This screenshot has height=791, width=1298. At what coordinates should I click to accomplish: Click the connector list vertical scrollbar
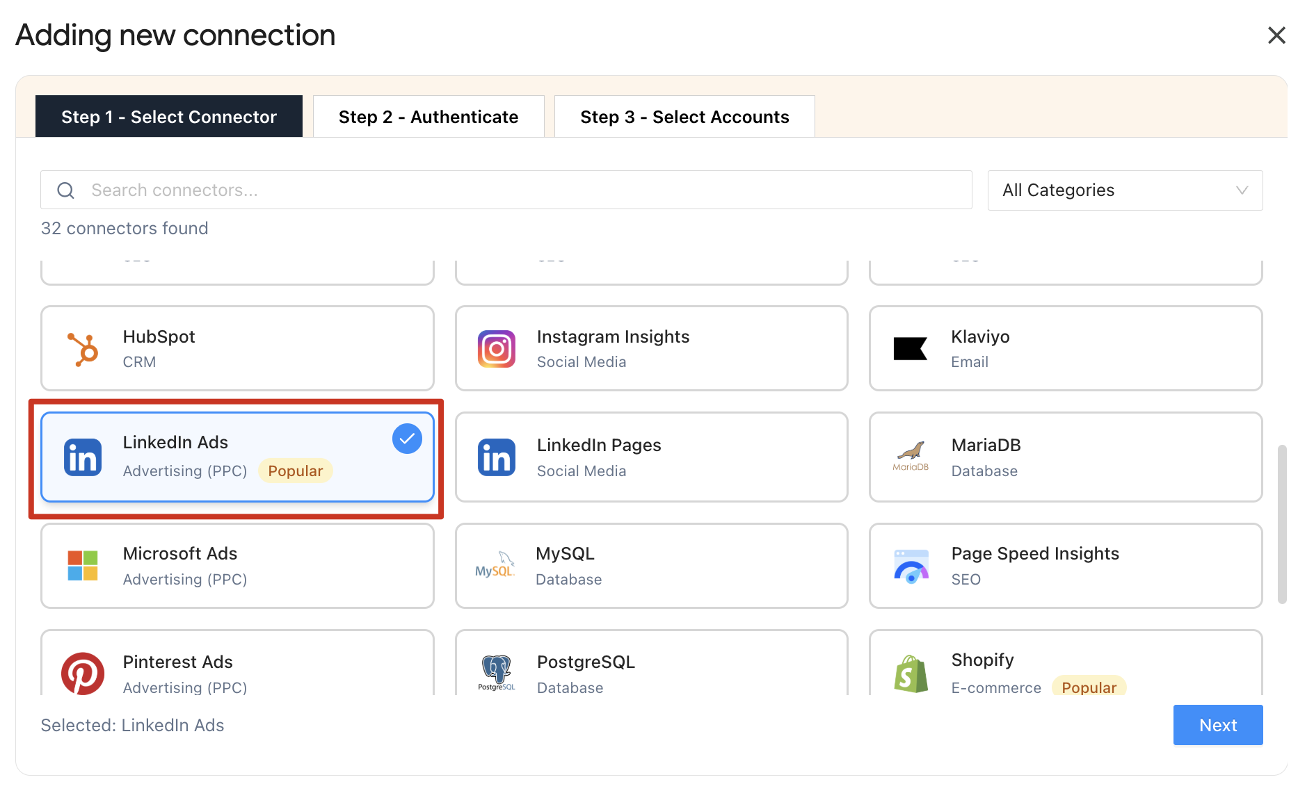click(1281, 525)
